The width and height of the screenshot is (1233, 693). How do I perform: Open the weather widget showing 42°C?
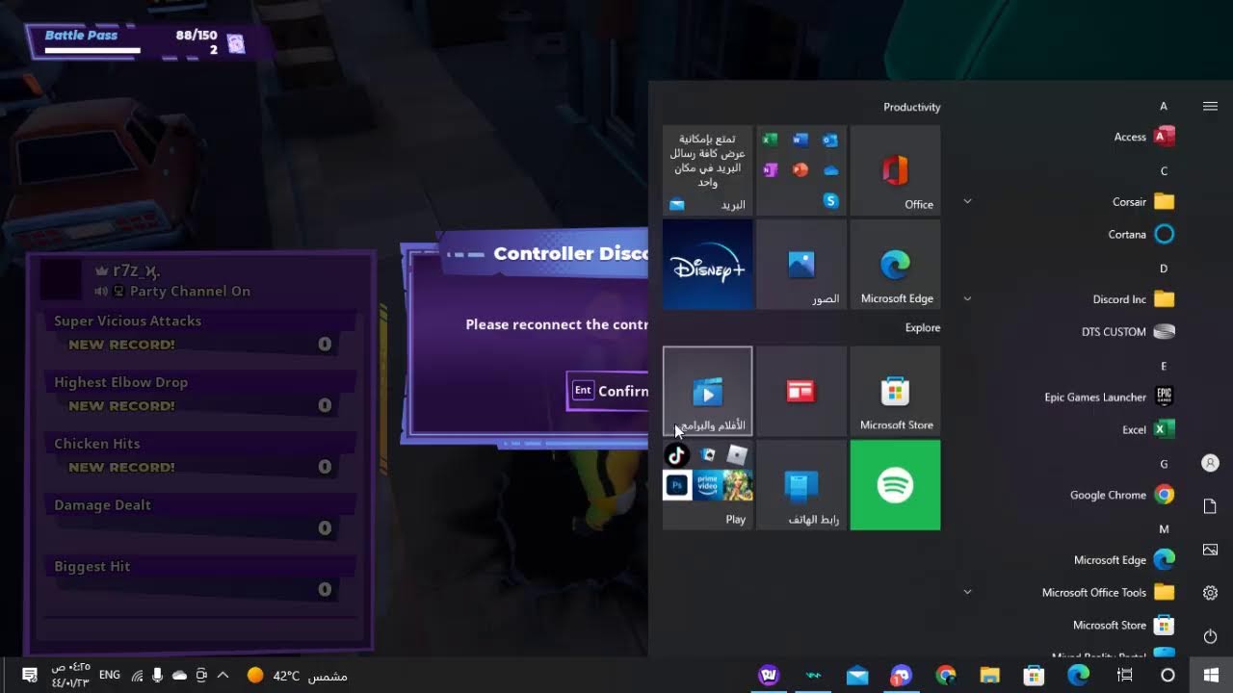(297, 676)
